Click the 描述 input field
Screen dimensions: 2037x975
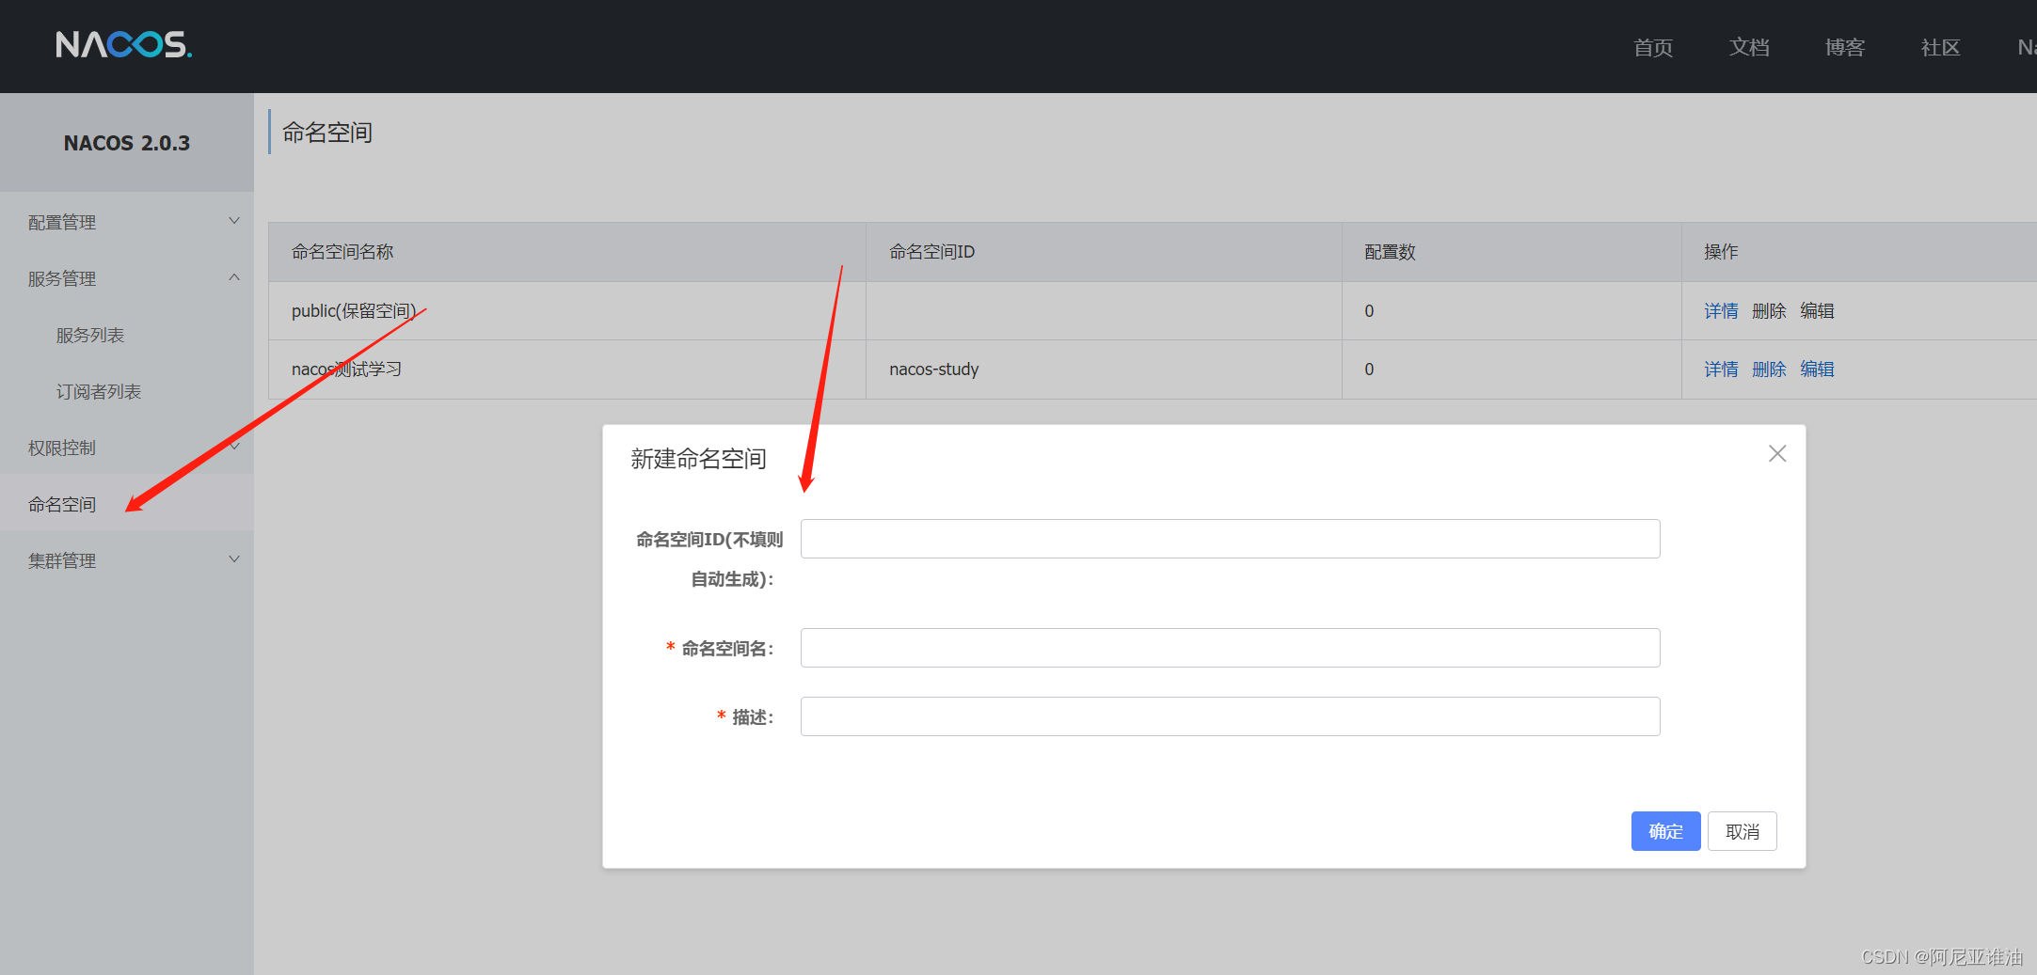point(1230,716)
